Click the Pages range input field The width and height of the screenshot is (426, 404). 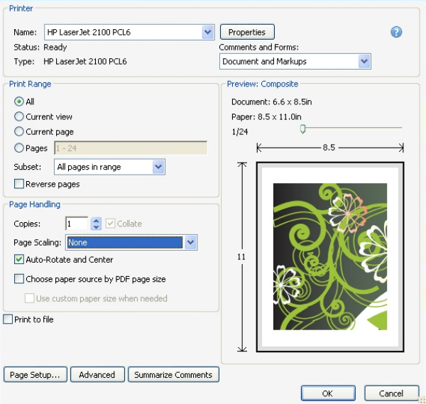coord(131,148)
